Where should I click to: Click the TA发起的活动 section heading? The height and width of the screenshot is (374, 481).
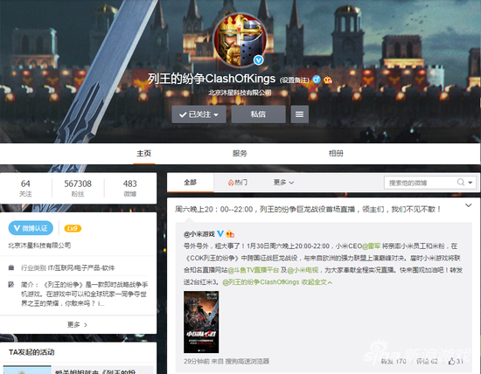click(31, 352)
